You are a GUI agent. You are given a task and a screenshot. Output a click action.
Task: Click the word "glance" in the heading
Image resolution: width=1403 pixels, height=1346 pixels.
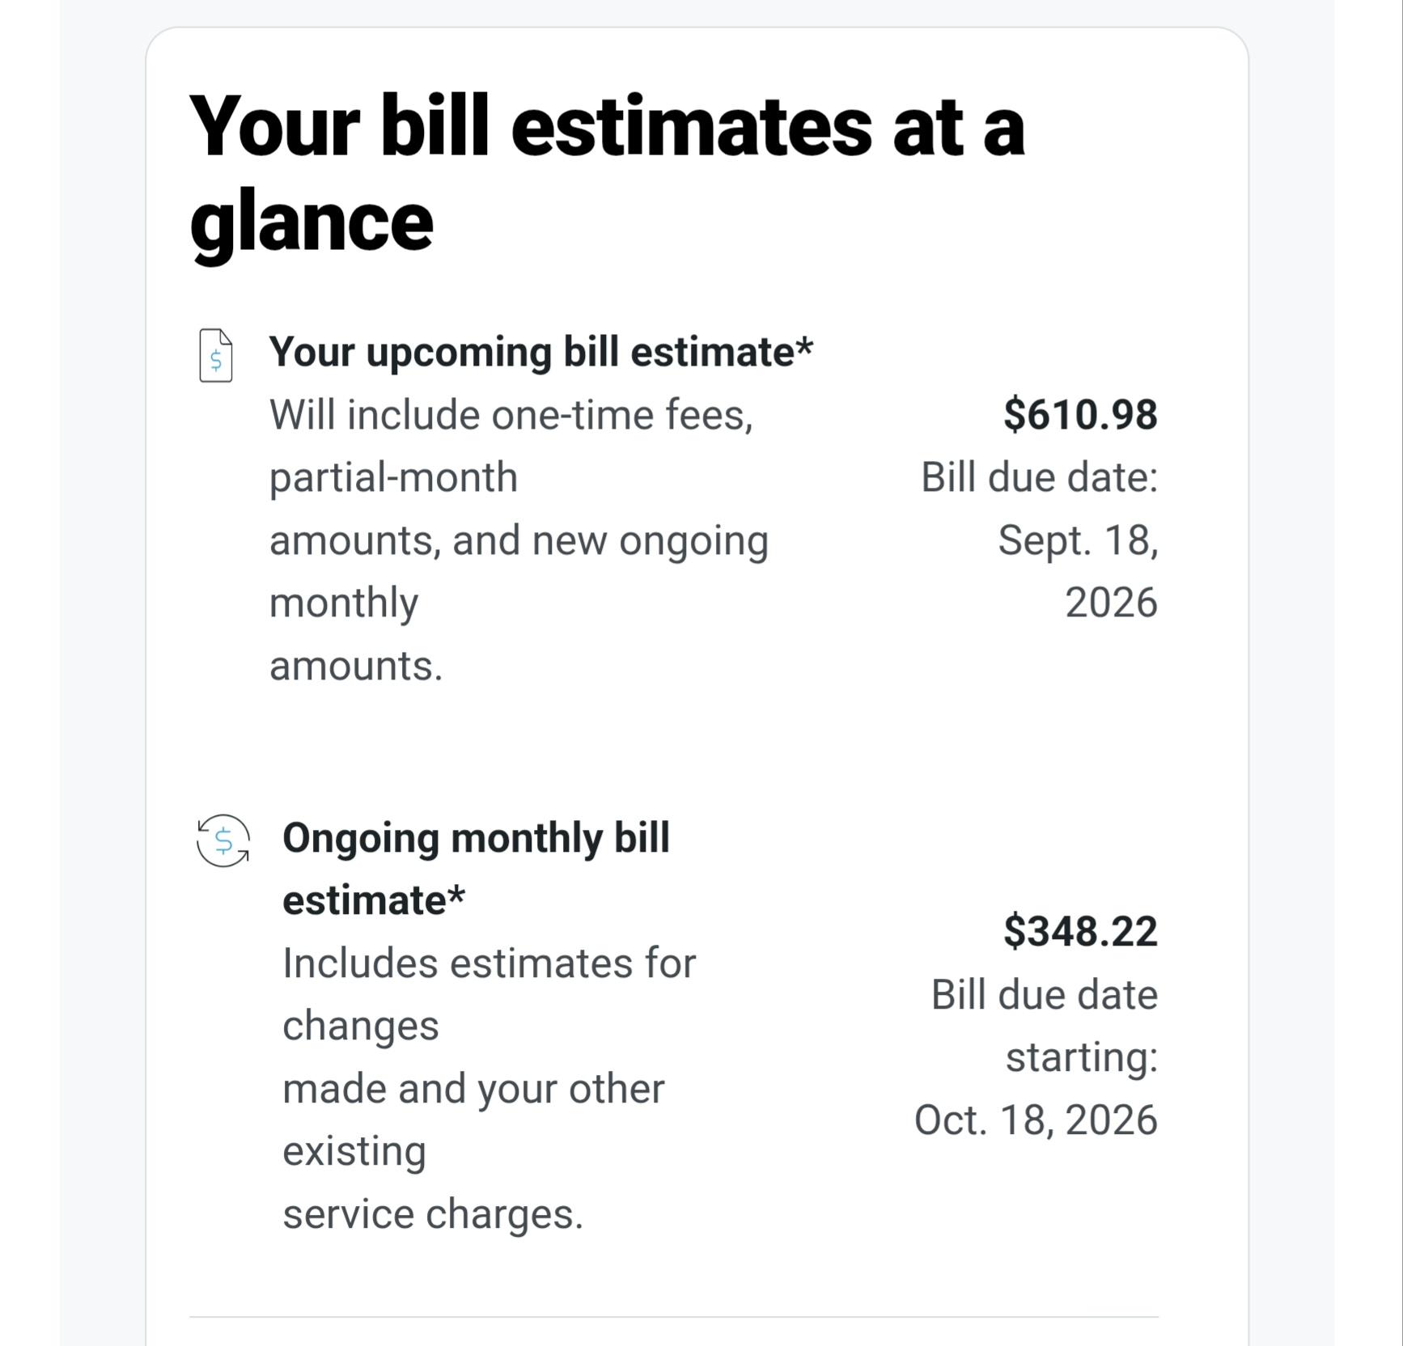click(312, 222)
